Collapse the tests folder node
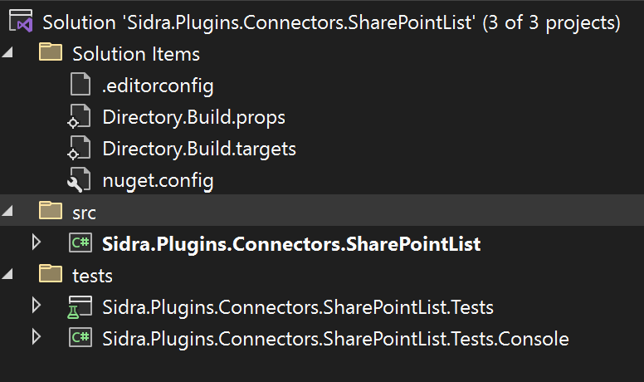The height and width of the screenshot is (382, 644). (8, 275)
